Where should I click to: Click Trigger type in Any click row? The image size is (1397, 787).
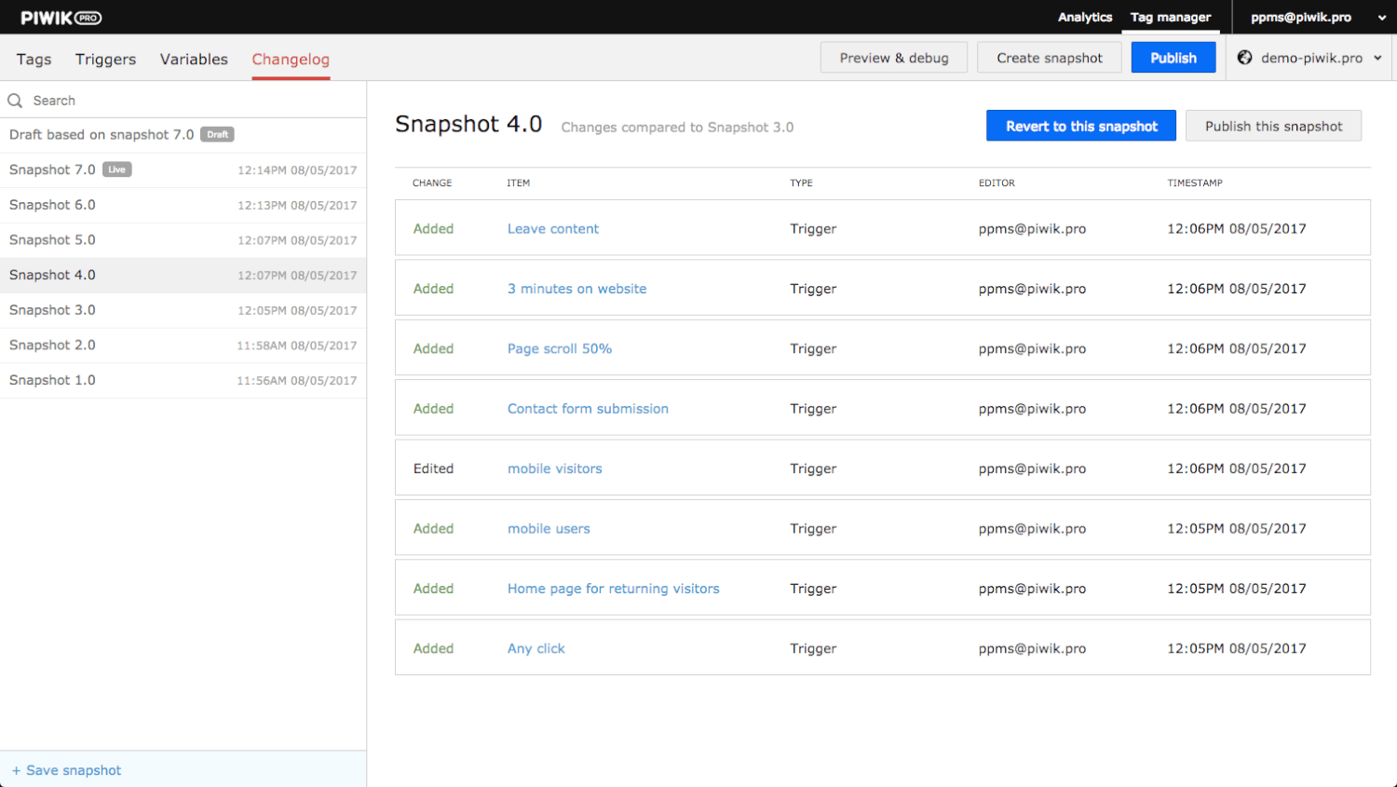[x=813, y=648]
